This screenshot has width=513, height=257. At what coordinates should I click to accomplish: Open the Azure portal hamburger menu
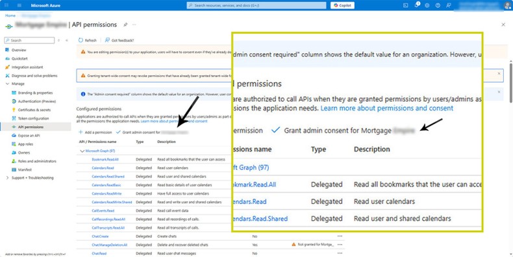pos(19,5)
